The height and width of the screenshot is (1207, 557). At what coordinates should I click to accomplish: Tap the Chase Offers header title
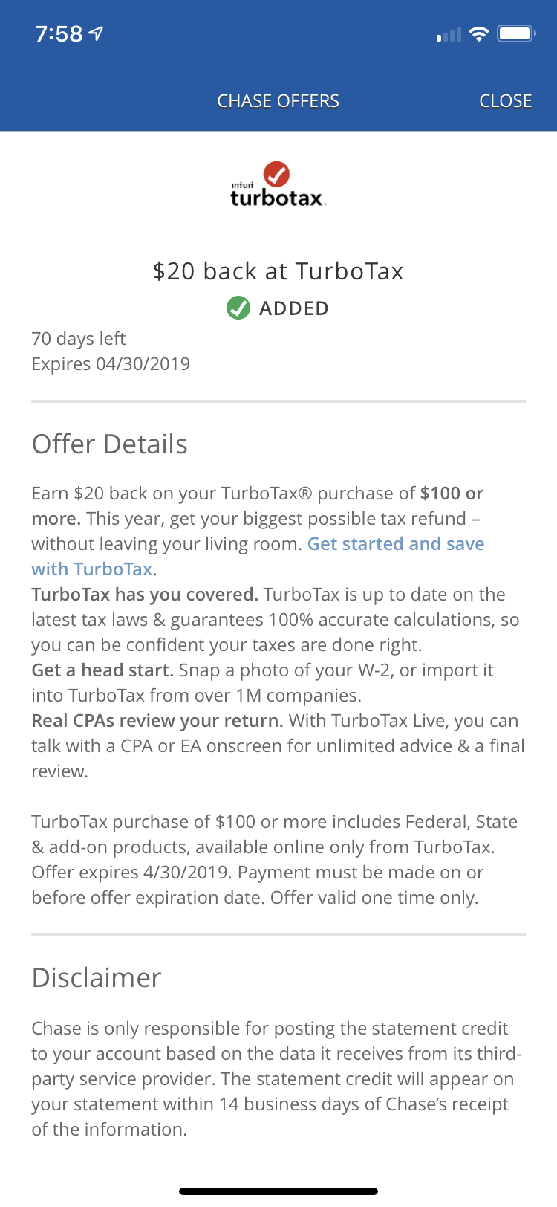pos(278,101)
